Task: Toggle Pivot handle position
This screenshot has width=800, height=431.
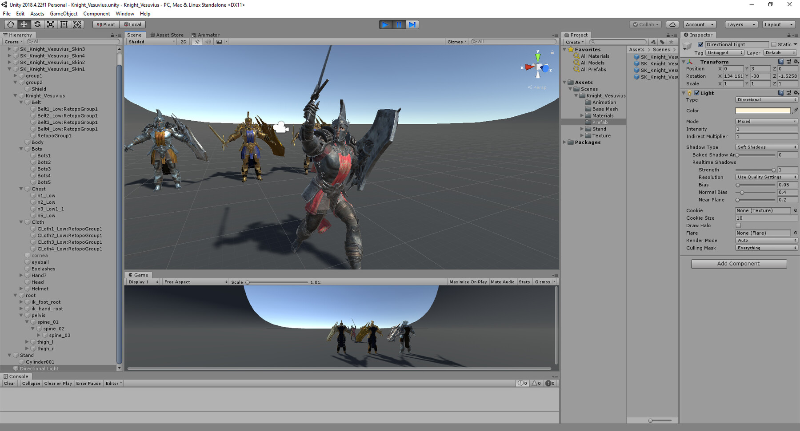Action: 106,24
